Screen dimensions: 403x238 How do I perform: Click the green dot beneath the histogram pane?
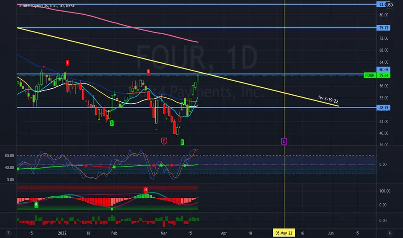pos(112,209)
